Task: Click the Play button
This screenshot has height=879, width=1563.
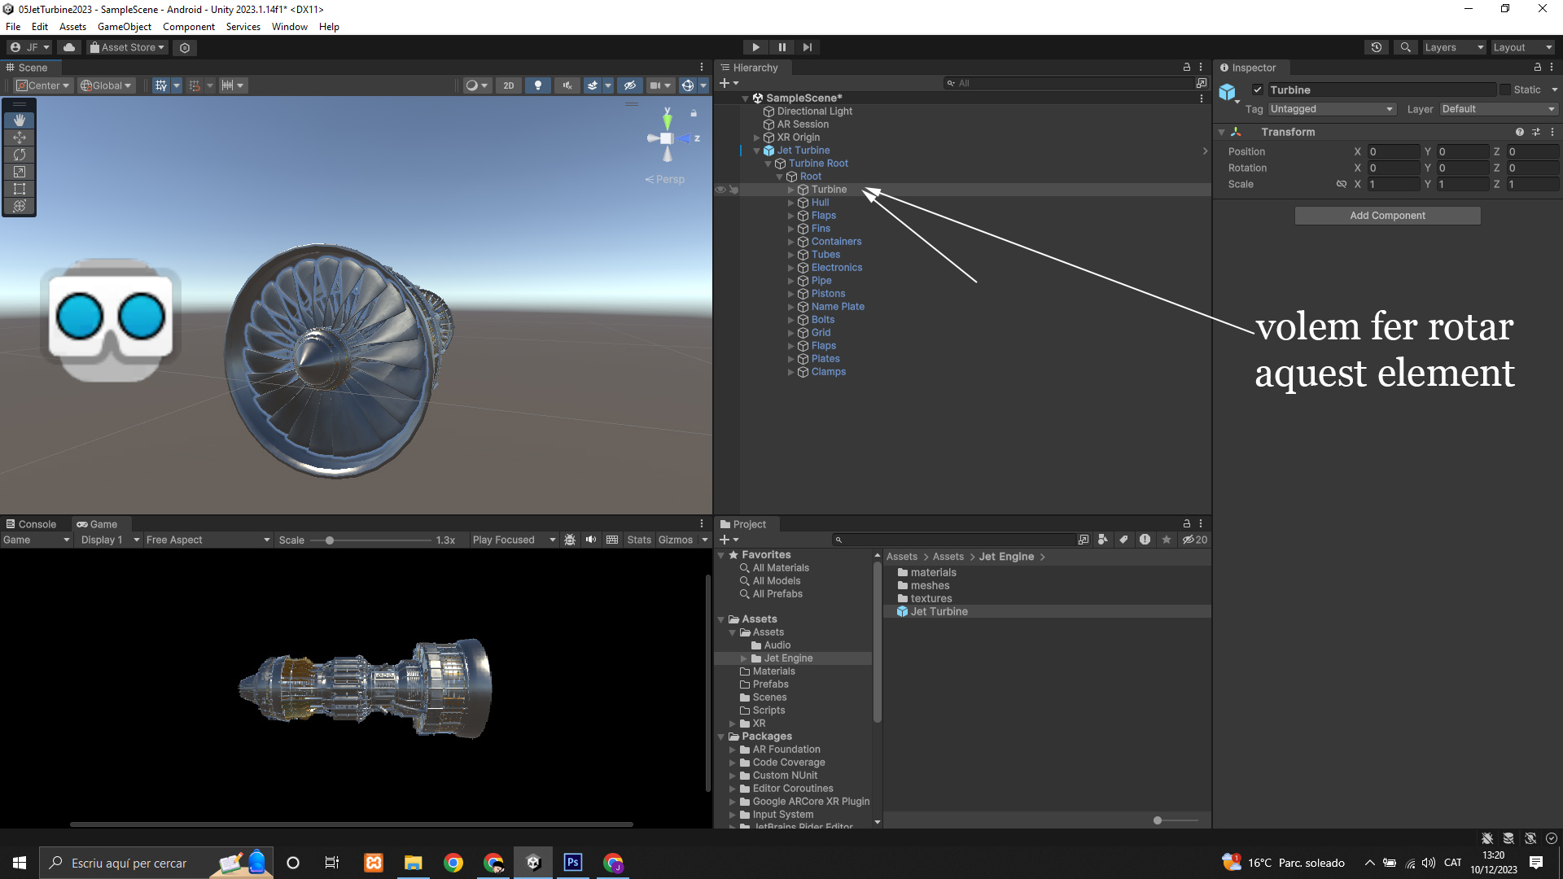Action: pyautogui.click(x=755, y=47)
